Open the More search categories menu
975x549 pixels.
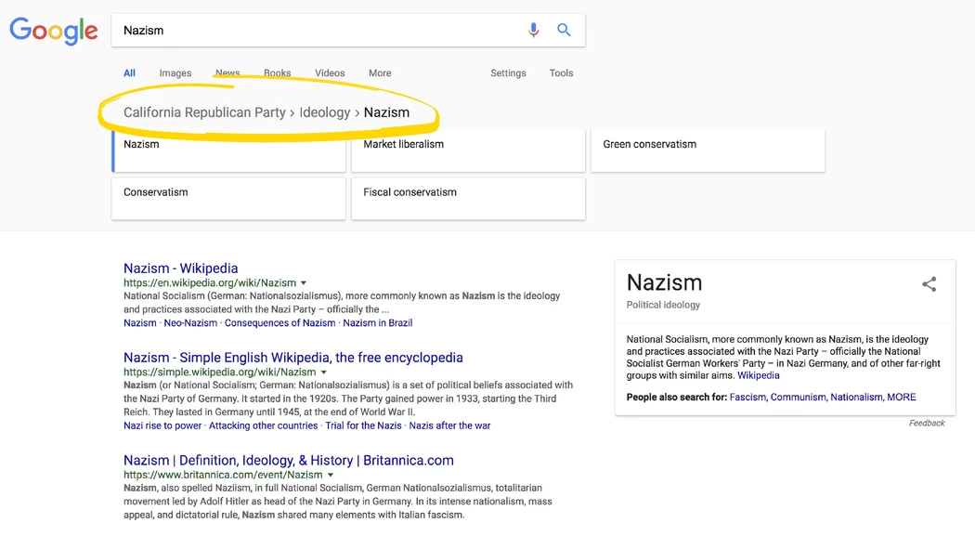point(380,72)
